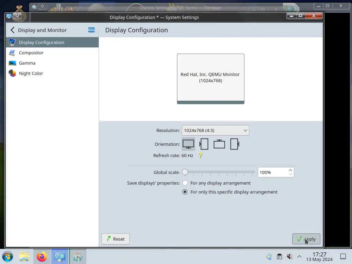
Task: Choose normal landscape orientation icon
Action: pos(188,144)
